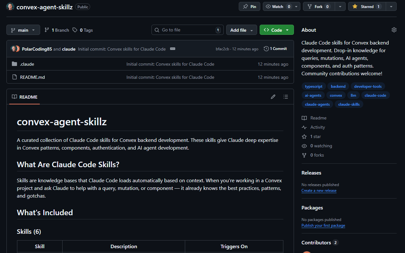
Task: Click the forks network icon in sidebar
Action: tap(304, 155)
